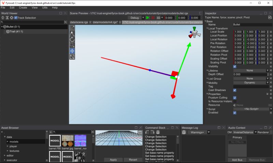Open the File menu

3,8
